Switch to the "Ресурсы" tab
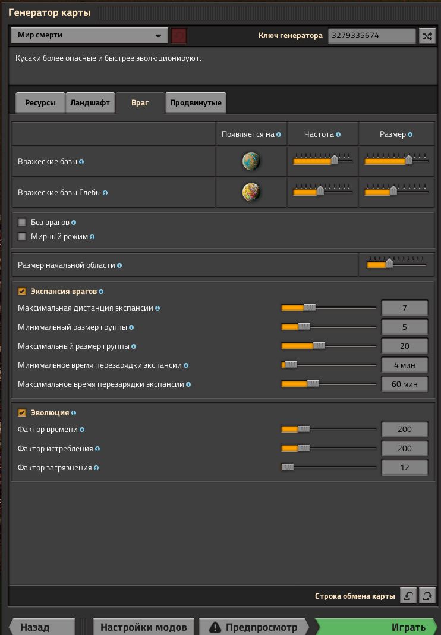Screen dimensions: 441x635 [40, 103]
